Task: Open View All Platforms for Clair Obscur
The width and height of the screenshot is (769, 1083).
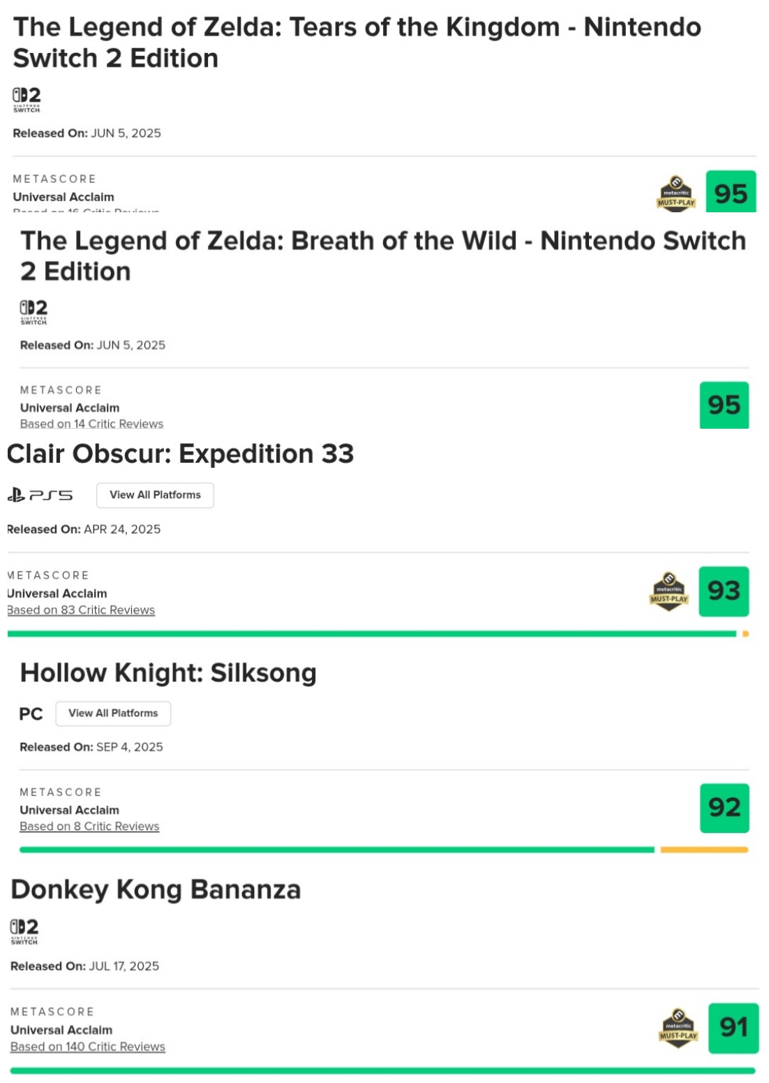Action: pyautogui.click(x=155, y=495)
